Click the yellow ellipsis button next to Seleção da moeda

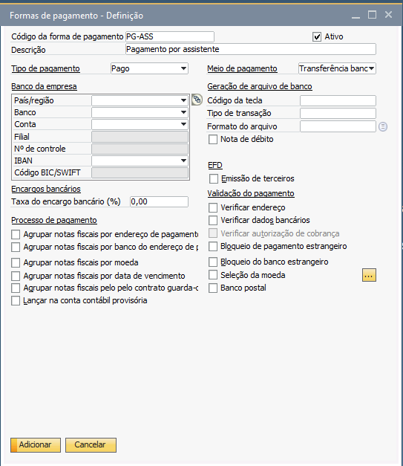(x=369, y=275)
